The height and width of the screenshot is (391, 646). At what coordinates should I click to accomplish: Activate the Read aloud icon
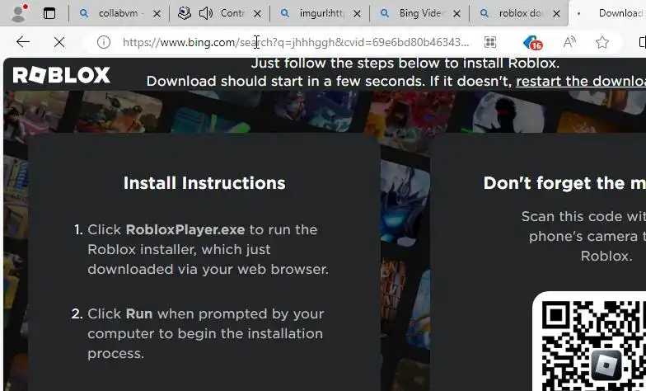coord(569,42)
